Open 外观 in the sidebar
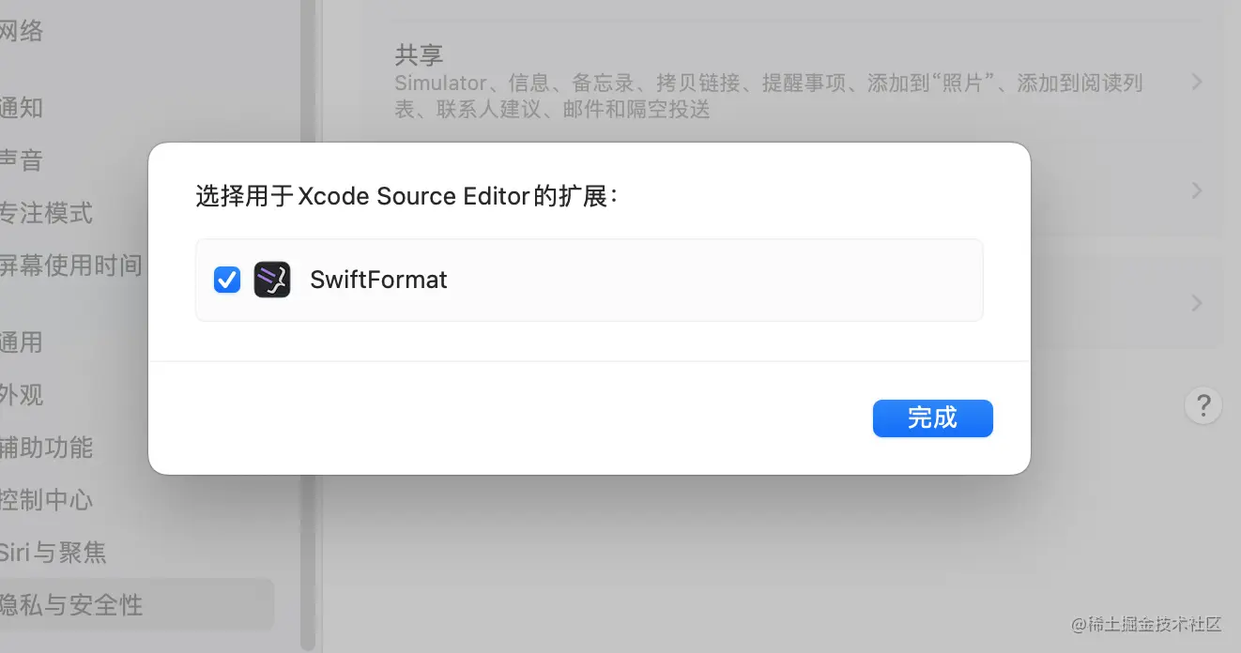Screen dimensions: 1241x653 22,394
